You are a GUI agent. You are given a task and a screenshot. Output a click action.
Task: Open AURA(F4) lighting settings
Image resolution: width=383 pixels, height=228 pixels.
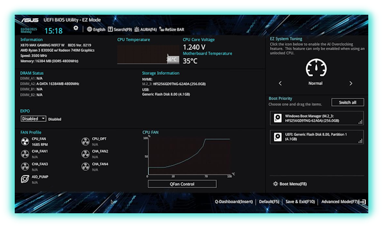(x=146, y=29)
